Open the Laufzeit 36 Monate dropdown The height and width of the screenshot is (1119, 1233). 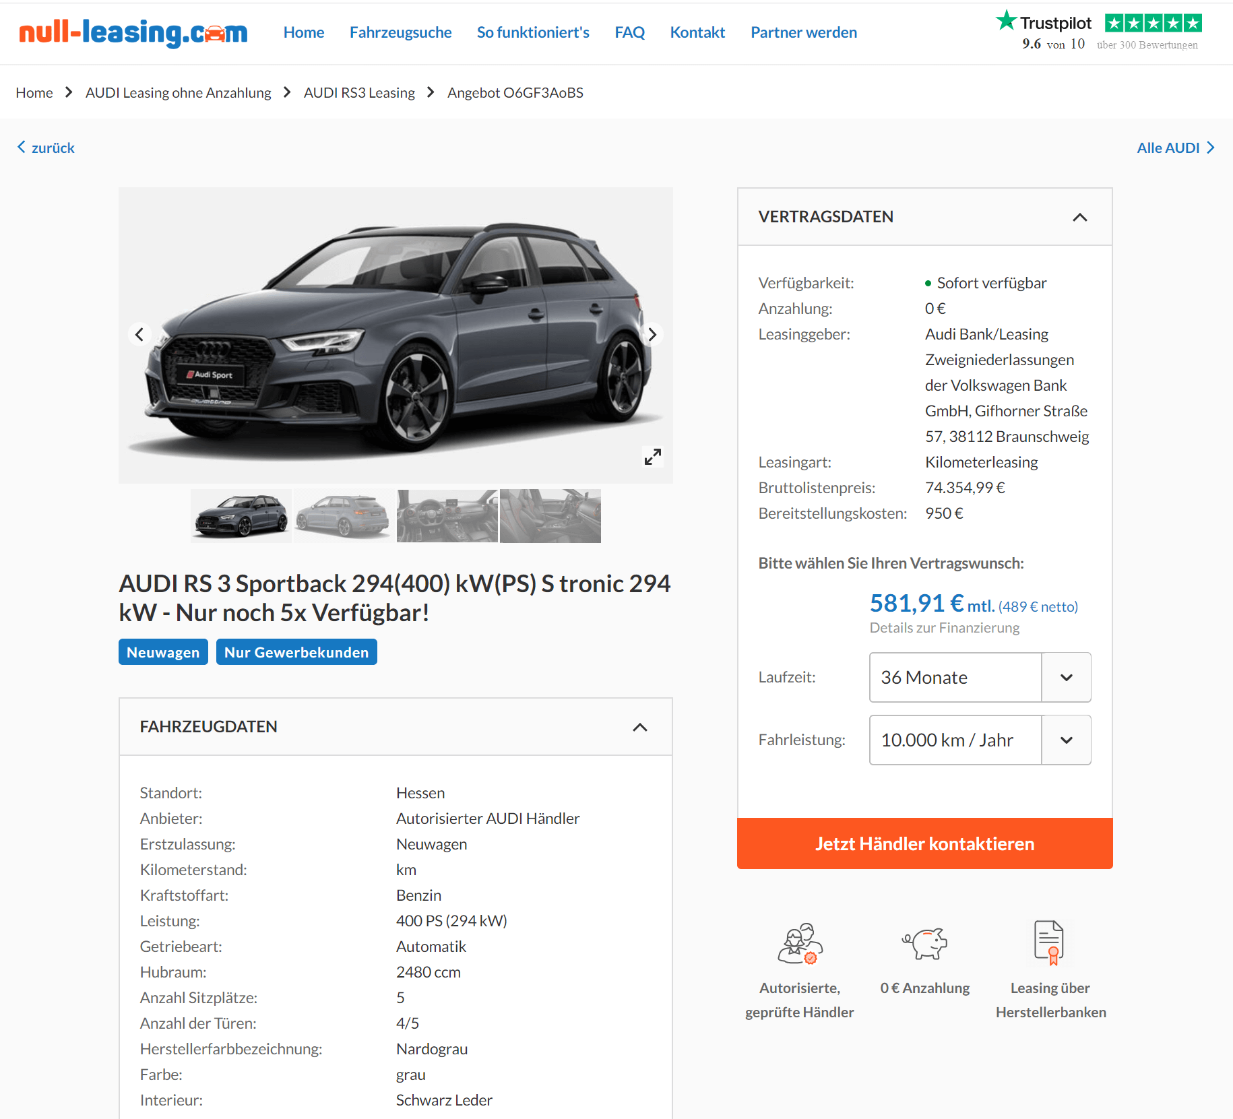coord(980,677)
